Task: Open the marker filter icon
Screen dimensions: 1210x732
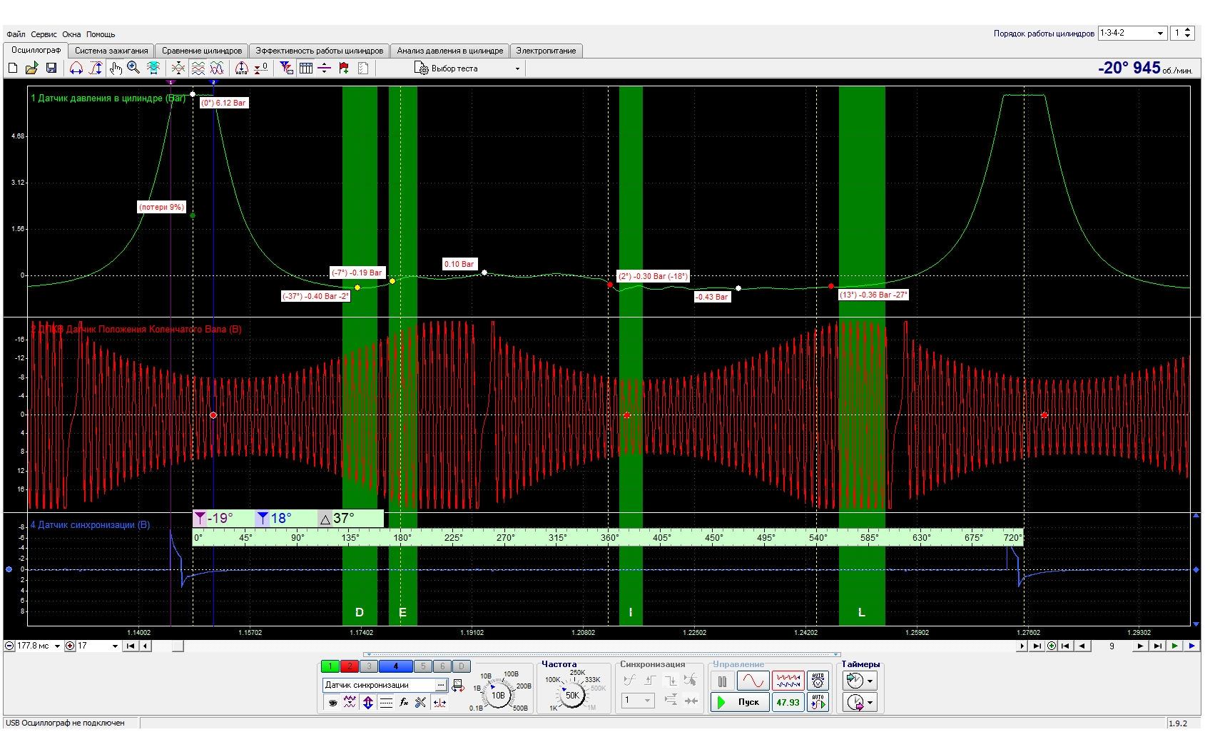Action: (286, 68)
